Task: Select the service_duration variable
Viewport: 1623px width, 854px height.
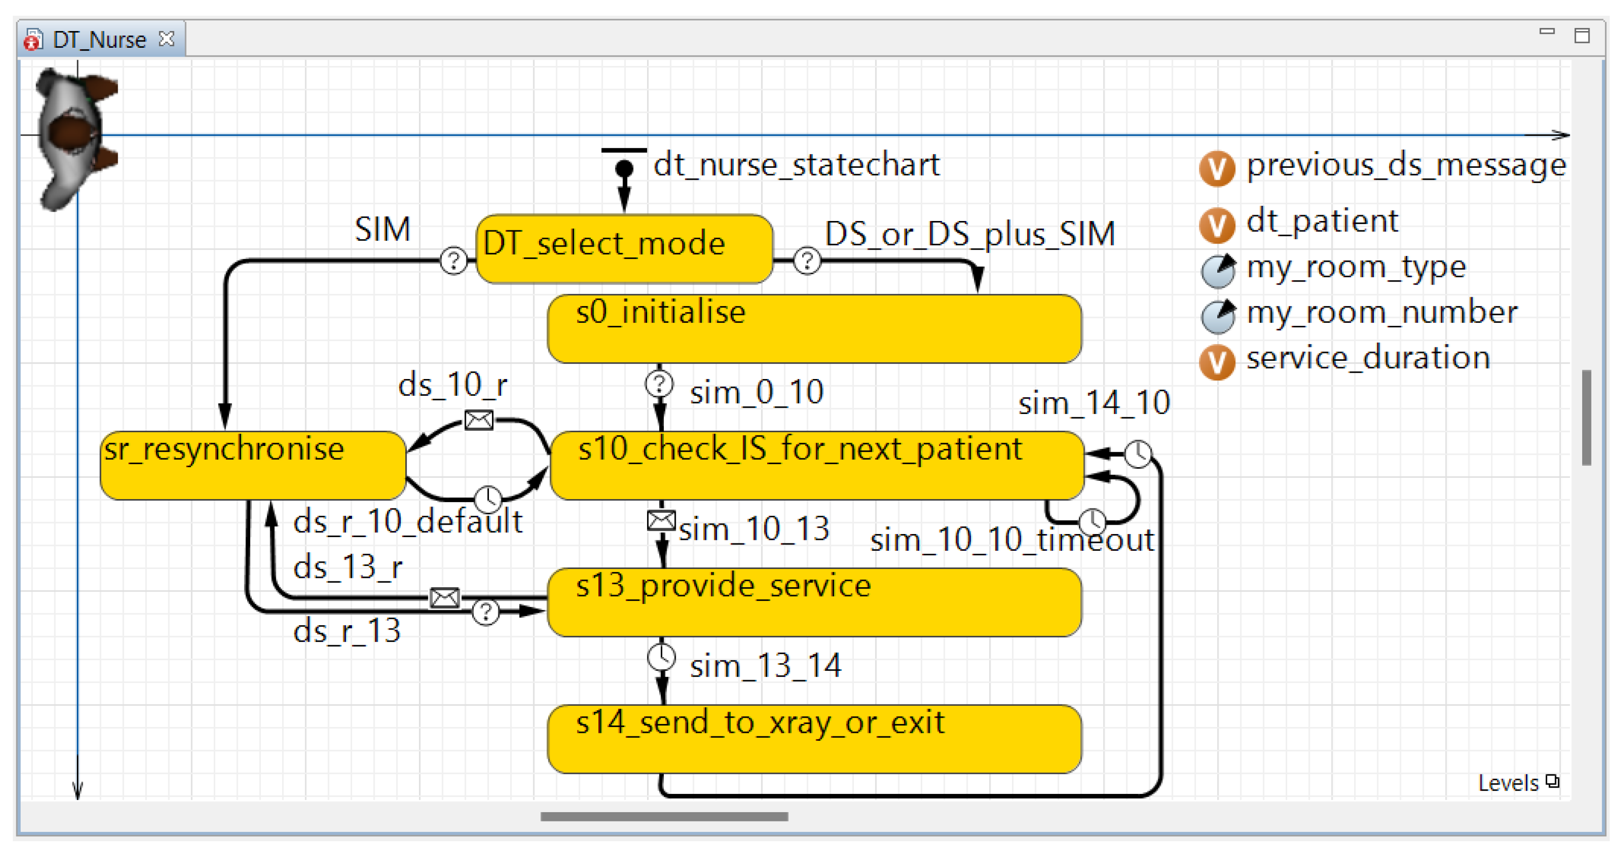Action: [1367, 359]
